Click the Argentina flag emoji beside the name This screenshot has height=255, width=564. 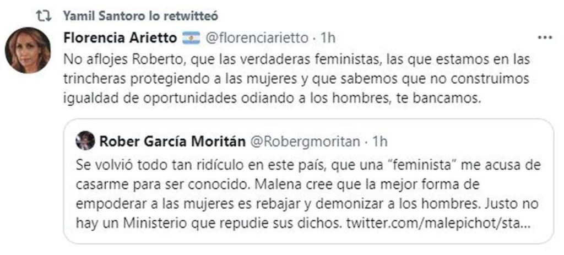pos(191,38)
